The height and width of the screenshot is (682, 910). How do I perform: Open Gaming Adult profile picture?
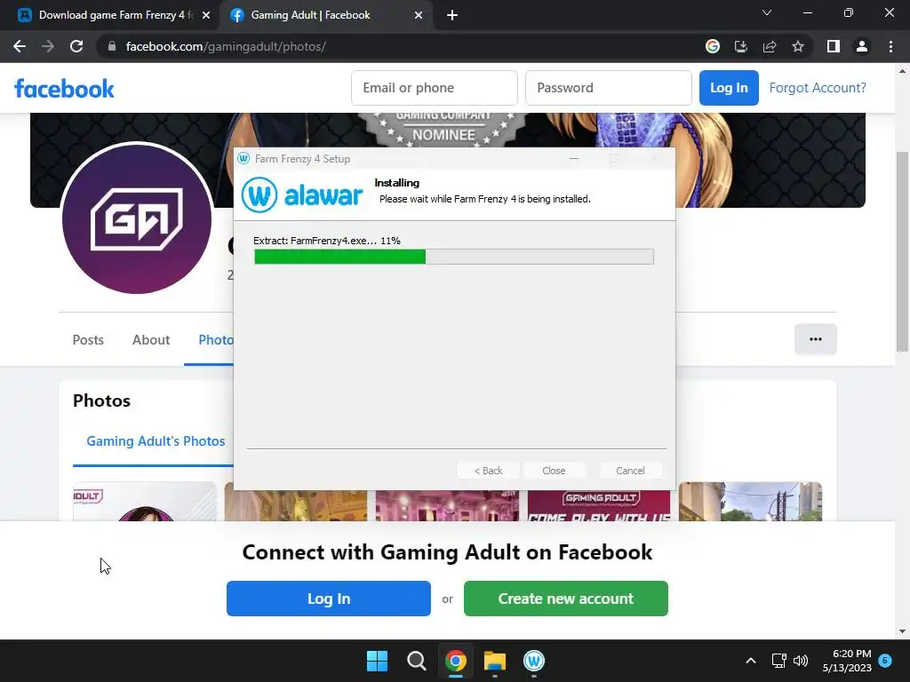(x=137, y=218)
